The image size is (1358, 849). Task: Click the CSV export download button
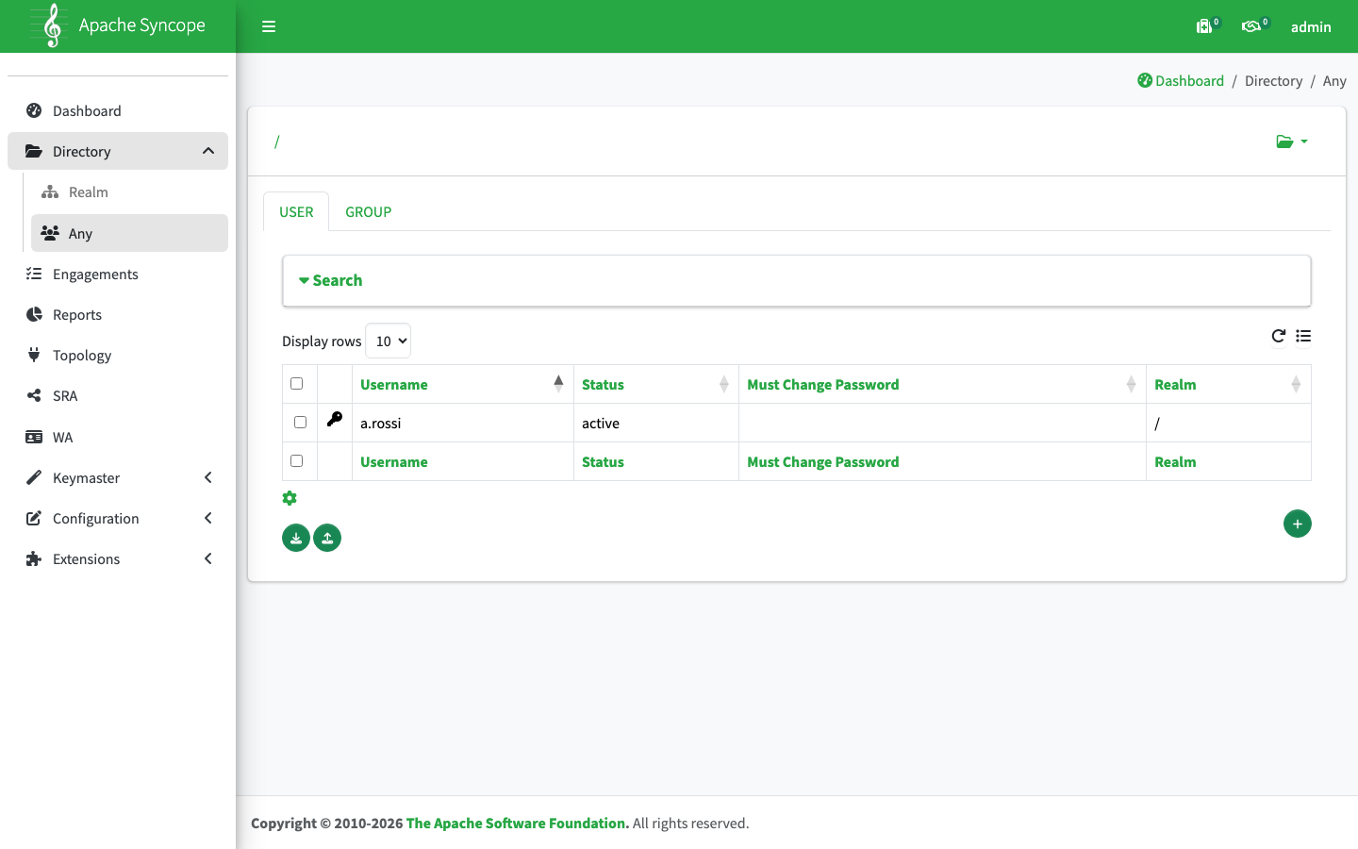pyautogui.click(x=296, y=538)
